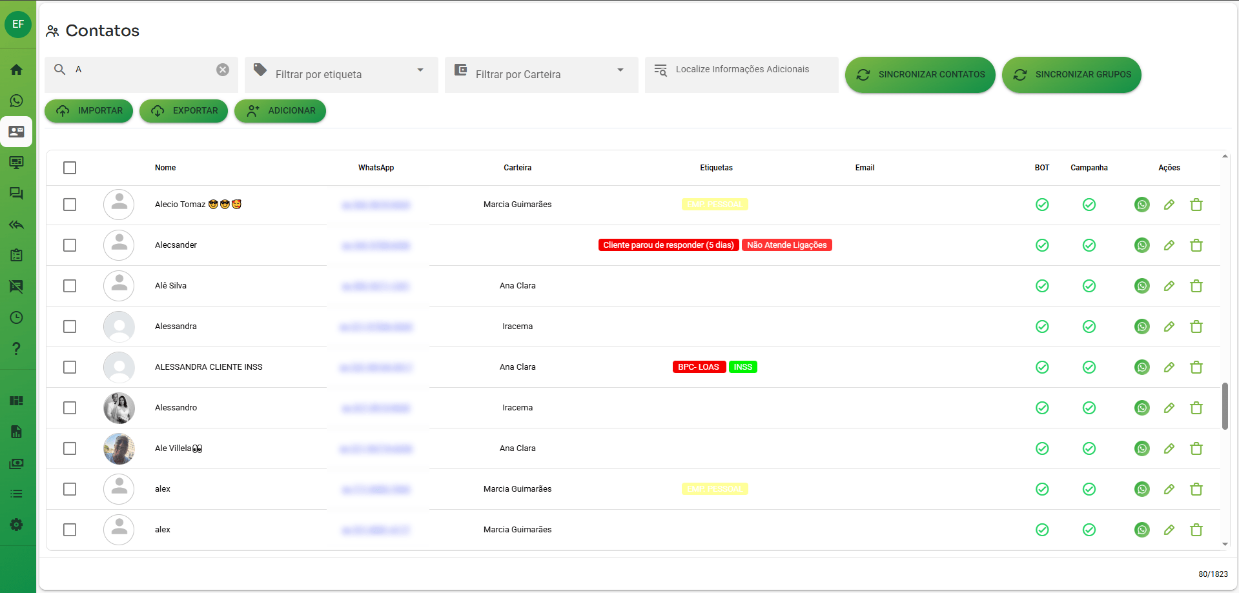Image resolution: width=1239 pixels, height=593 pixels.
Task: Check the box for ALESSANDRA CLIENTE INSS
Action: click(x=70, y=367)
